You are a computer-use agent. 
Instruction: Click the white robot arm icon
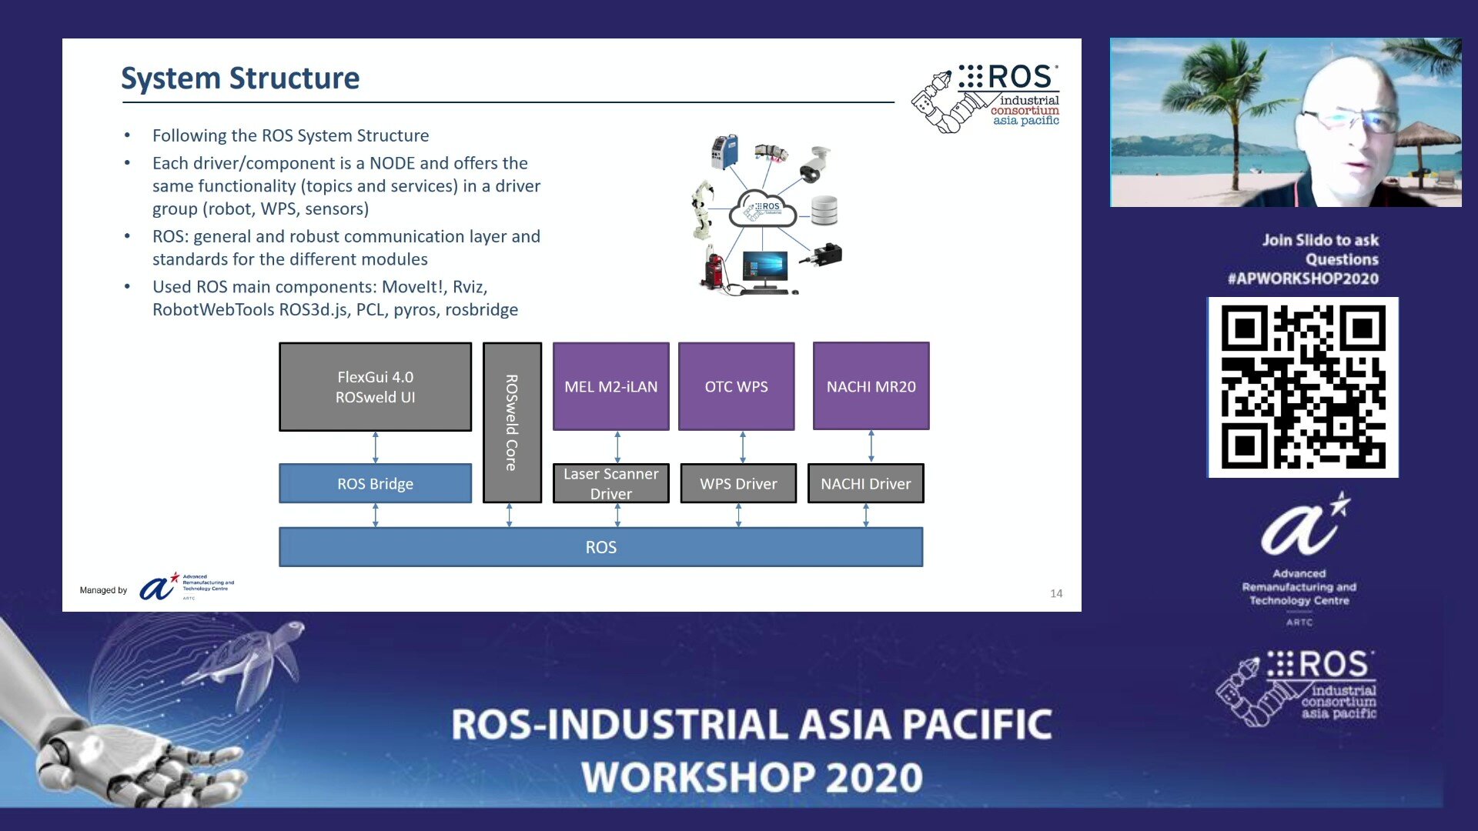click(x=702, y=209)
